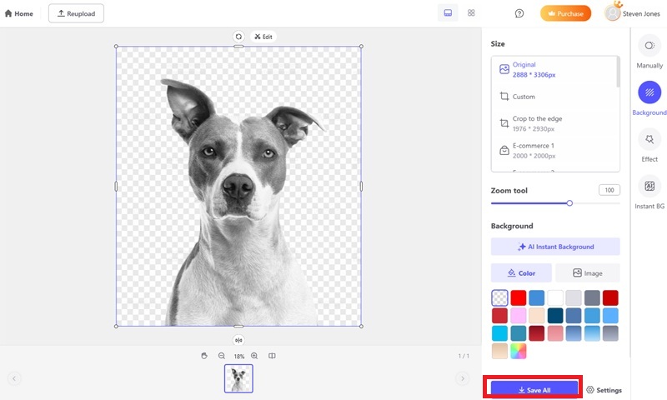Go to Home
667x400 pixels.
18,13
